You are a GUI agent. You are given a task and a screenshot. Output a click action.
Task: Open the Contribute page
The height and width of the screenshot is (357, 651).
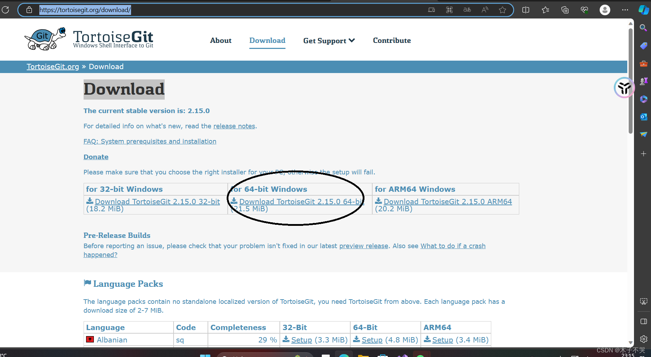tap(392, 40)
